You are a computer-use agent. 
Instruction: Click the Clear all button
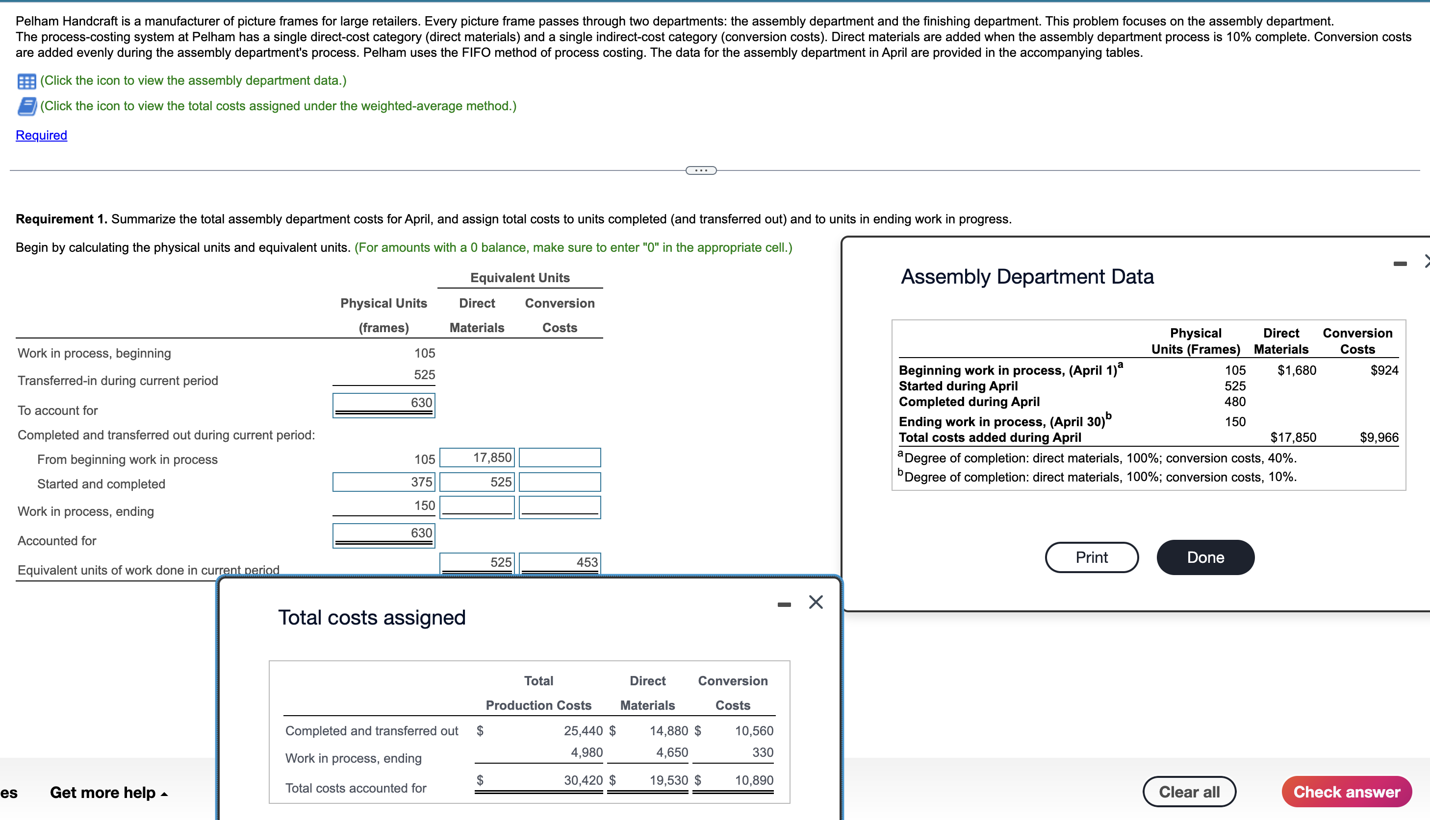coord(1189,791)
